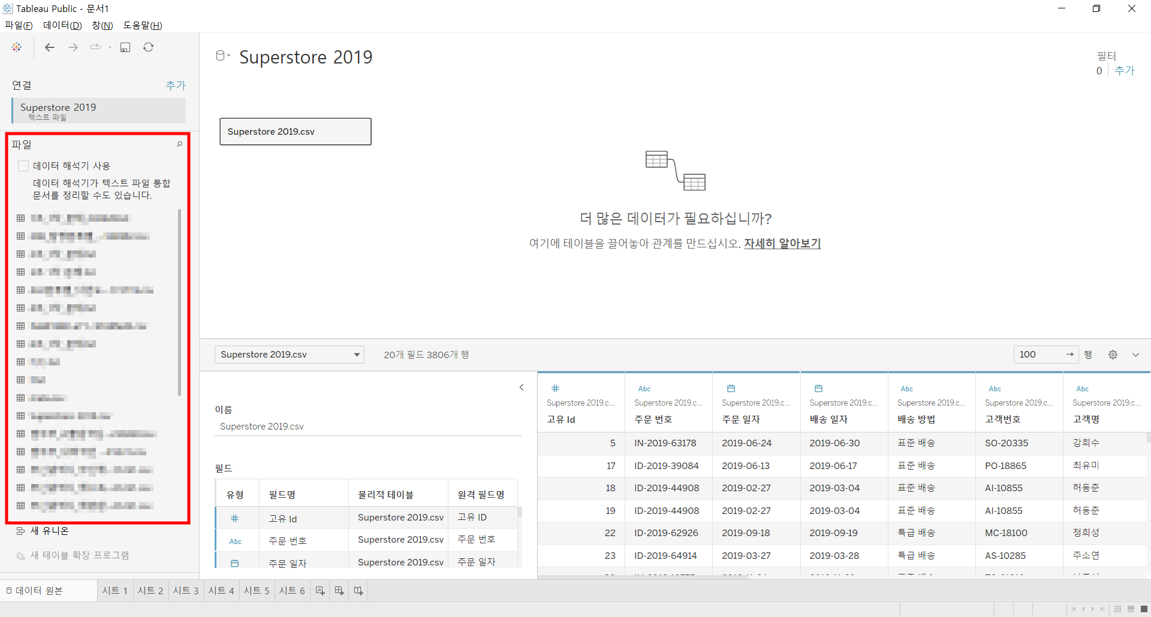Collapse the metadata pane chevron
The width and height of the screenshot is (1151, 617).
522,388
